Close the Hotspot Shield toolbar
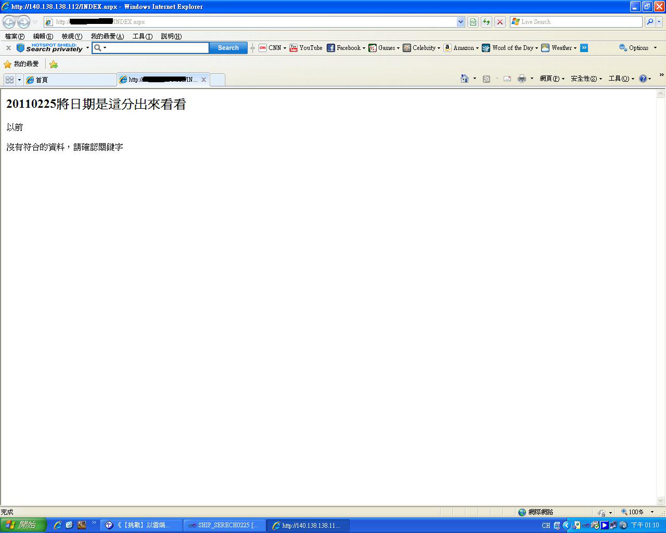The height and width of the screenshot is (533, 666). click(x=8, y=48)
